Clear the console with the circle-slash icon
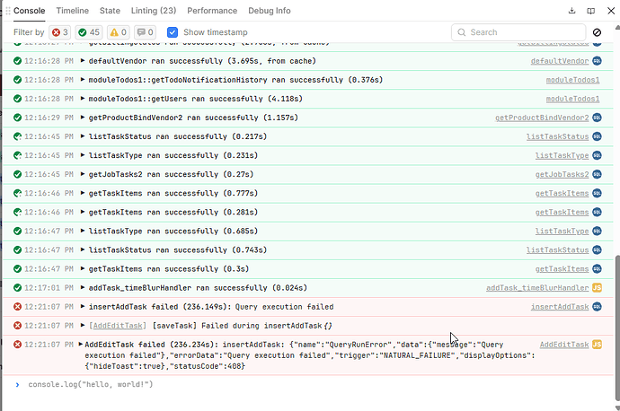 [597, 32]
